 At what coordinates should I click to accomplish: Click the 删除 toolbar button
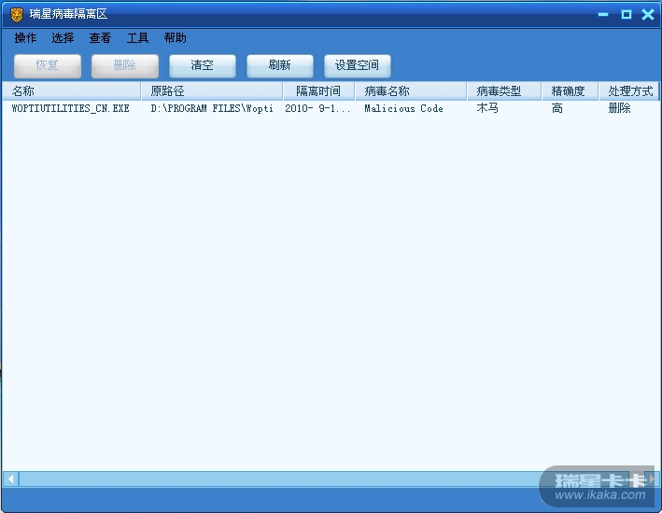click(x=125, y=65)
